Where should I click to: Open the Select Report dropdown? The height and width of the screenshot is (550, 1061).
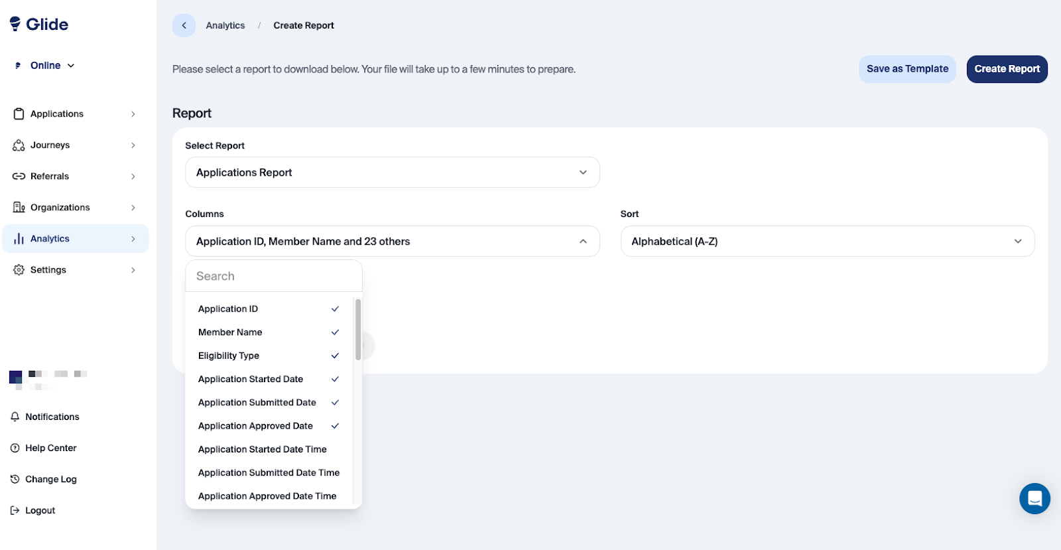pos(392,172)
